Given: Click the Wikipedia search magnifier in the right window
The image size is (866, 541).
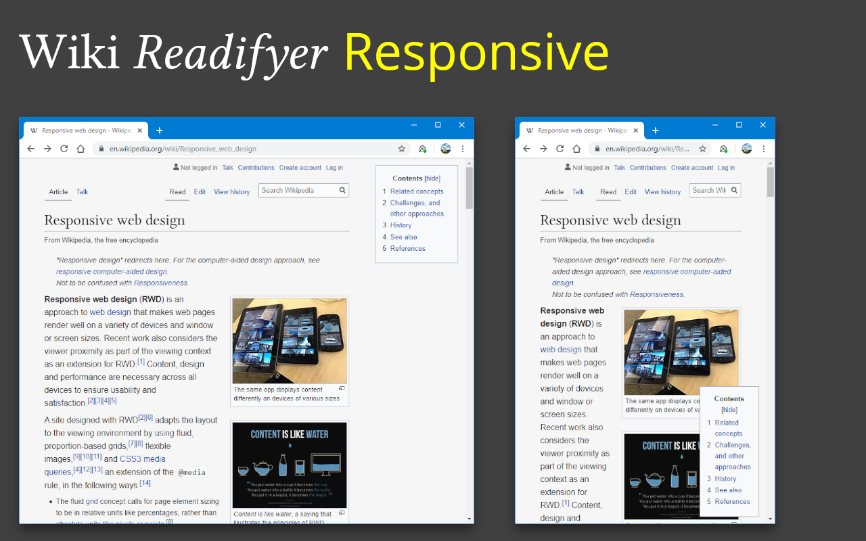Looking at the screenshot, I should [734, 191].
